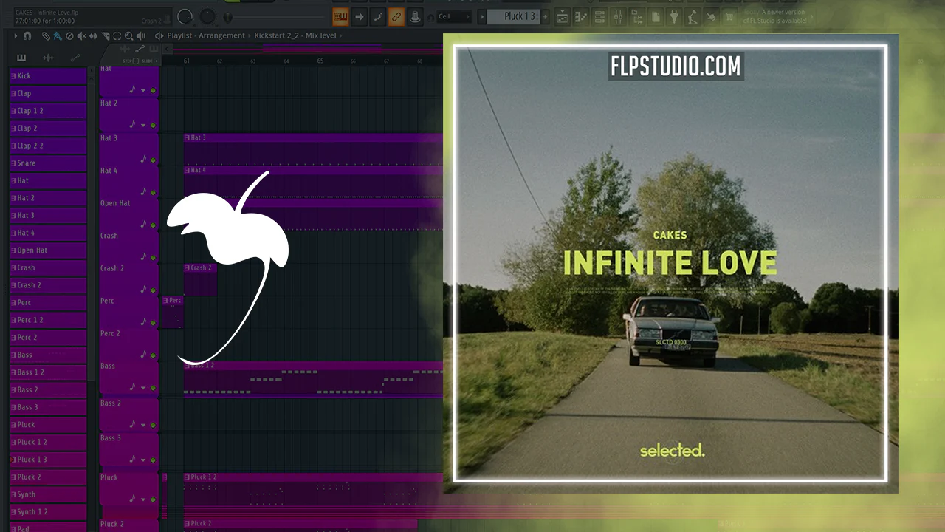Viewport: 945px width, 532px height.
Task: Show audio clips in the picker panel
Action: click(x=48, y=58)
